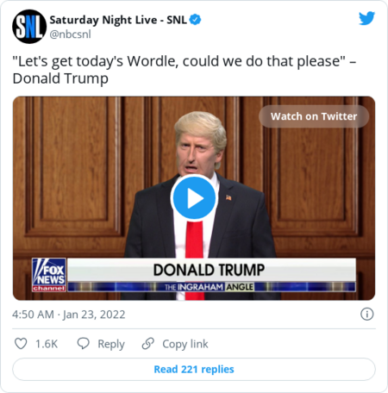The width and height of the screenshot is (388, 393).
Task: Open Saturday Night Live - SNL profile name
Action: (118, 20)
